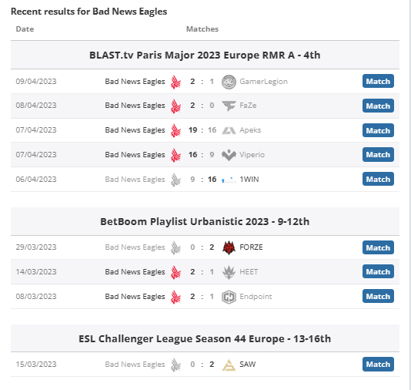Click the GamerLegion team logo

(x=229, y=82)
